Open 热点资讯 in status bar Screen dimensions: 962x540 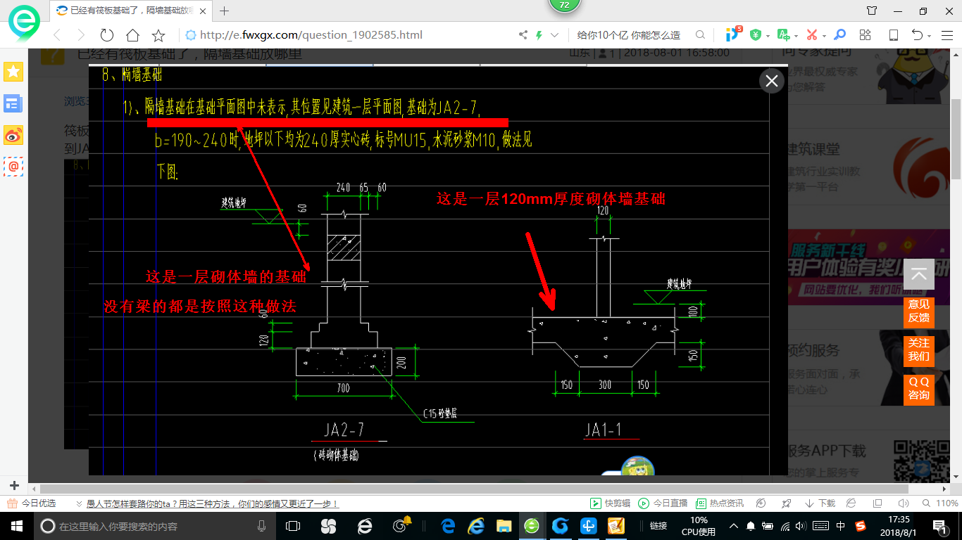point(720,503)
